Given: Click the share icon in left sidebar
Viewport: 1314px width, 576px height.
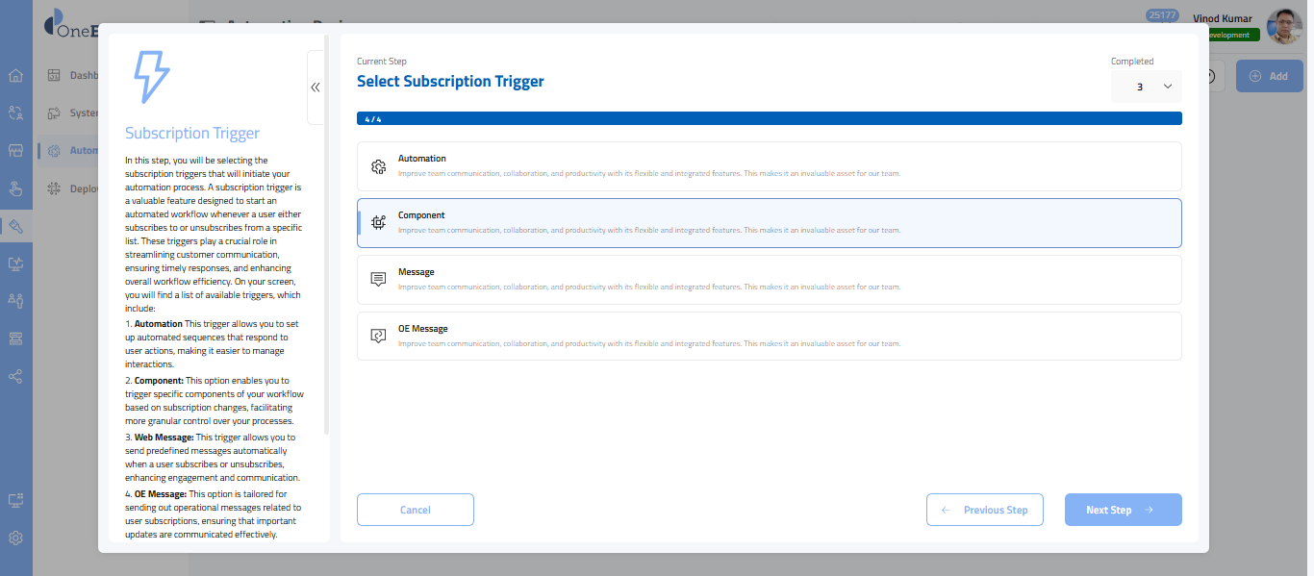Looking at the screenshot, I should (x=15, y=376).
